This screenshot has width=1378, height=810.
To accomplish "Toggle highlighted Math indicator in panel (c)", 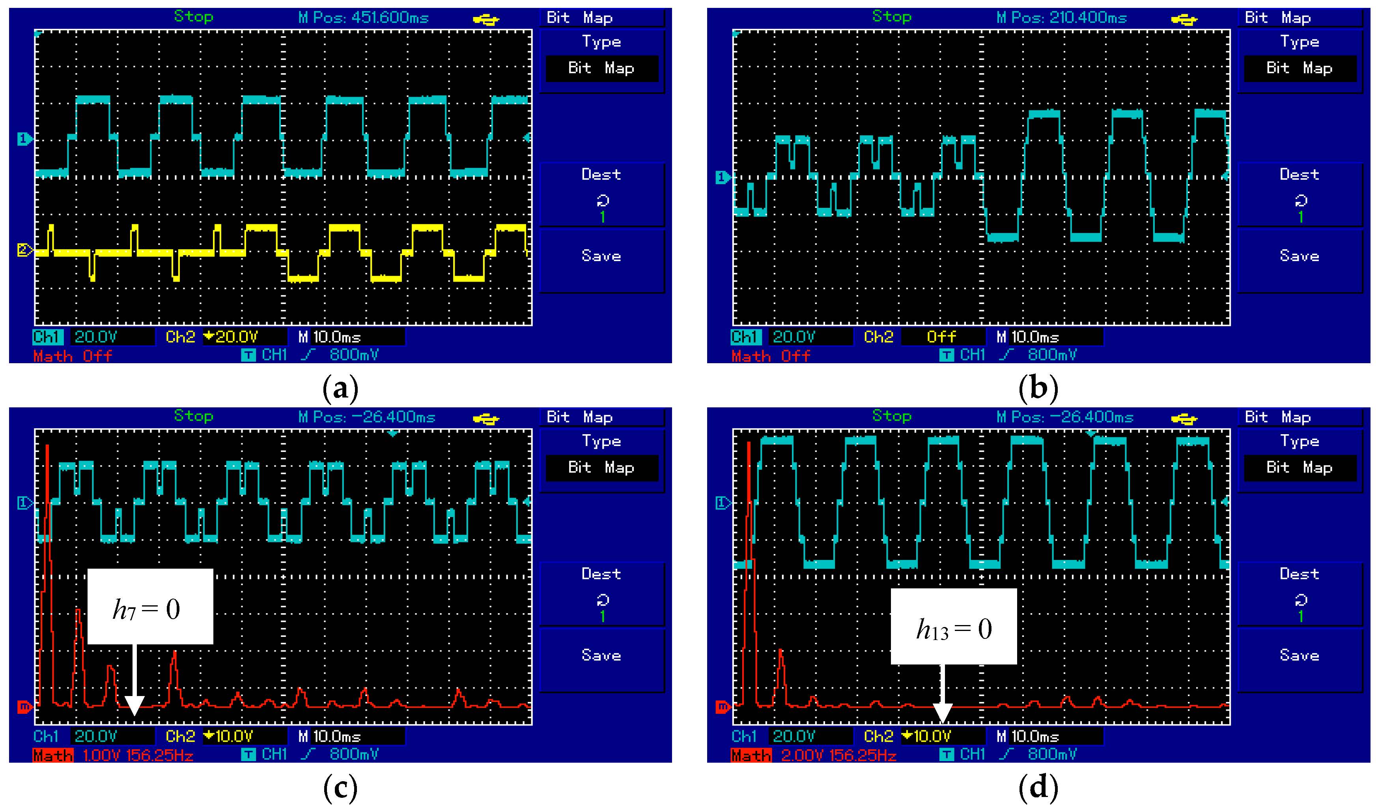I will (53, 755).
